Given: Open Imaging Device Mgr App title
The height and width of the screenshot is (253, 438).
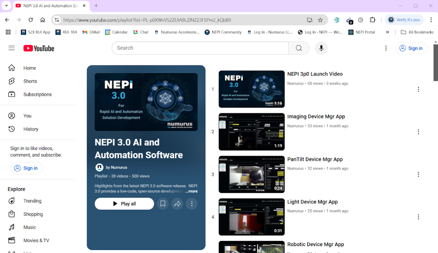Looking at the screenshot, I should click(316, 116).
